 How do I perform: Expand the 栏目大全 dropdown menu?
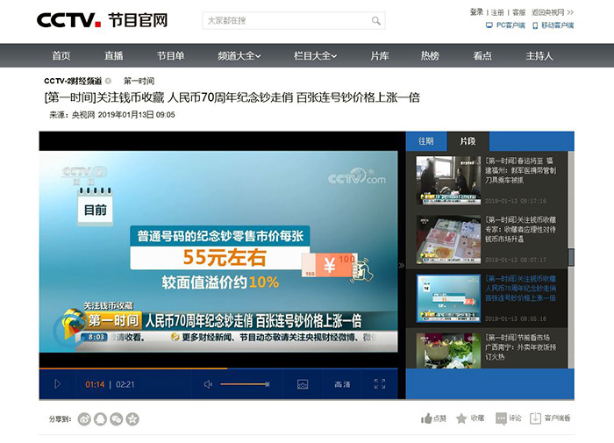point(314,55)
